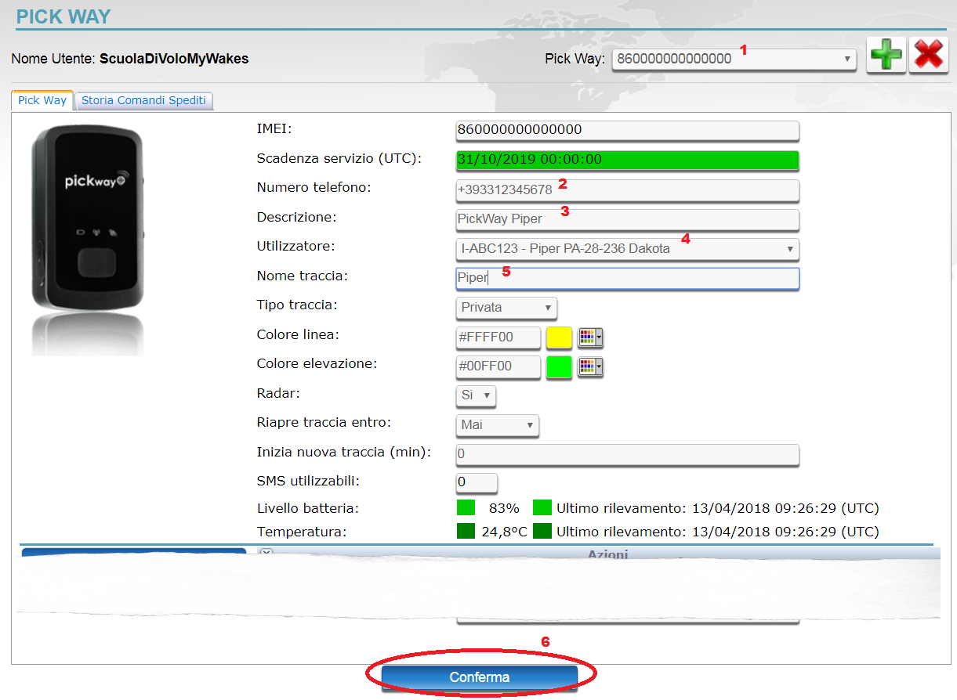
Task: Click the green square before battery's Ultimo rilevamento
Action: tap(542, 507)
